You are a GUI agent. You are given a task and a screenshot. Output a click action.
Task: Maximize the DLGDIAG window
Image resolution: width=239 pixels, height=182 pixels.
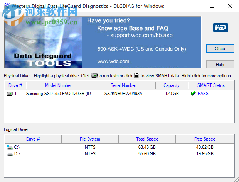pyautogui.click(x=212, y=6)
